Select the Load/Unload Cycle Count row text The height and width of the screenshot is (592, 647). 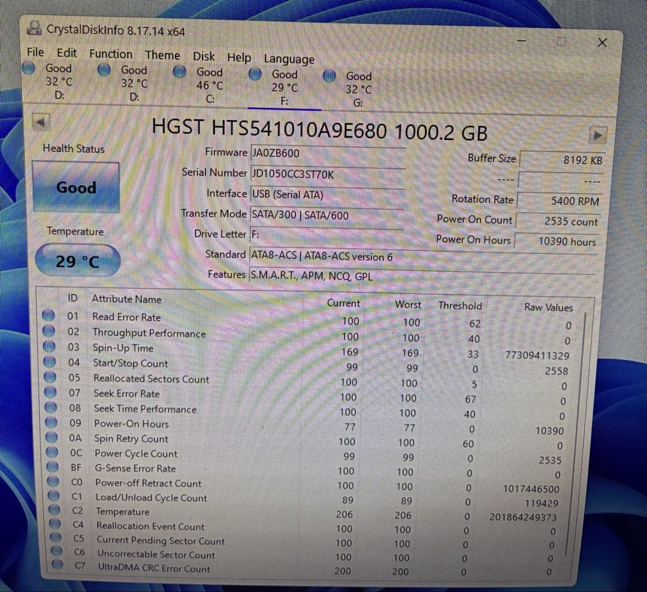[x=151, y=498]
